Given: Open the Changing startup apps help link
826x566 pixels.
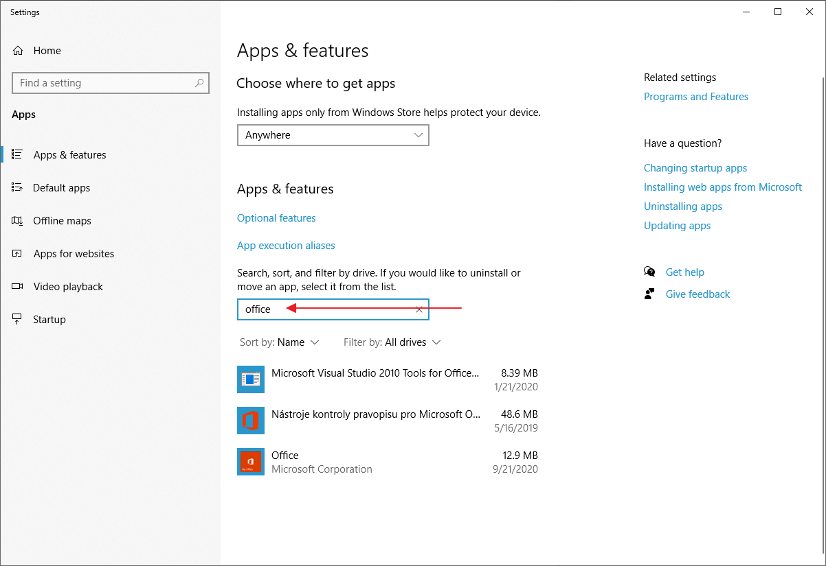Looking at the screenshot, I should [695, 168].
